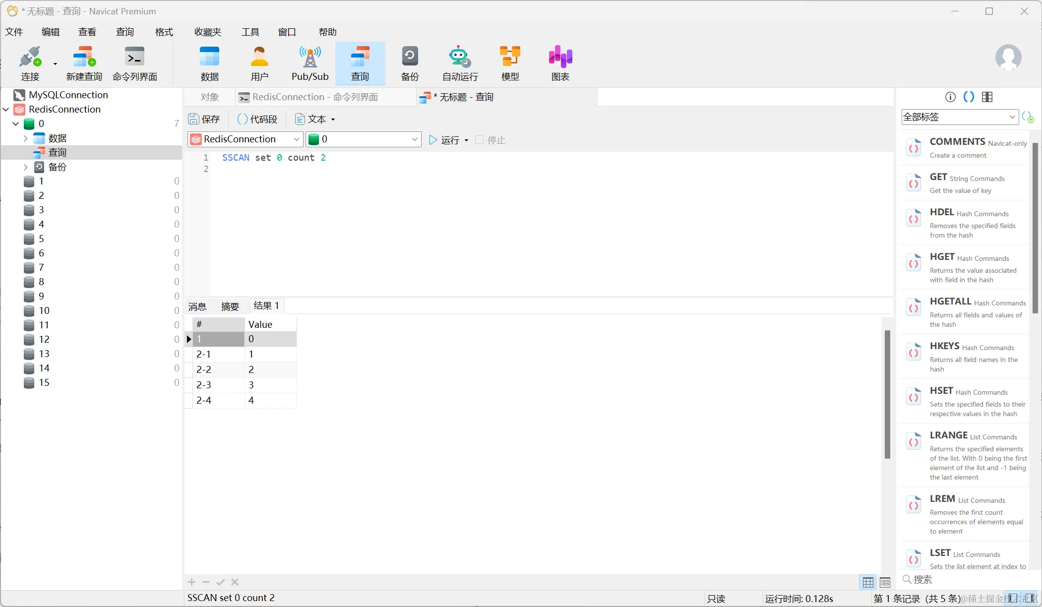The image size is (1042, 607).
Task: Expand the 数据 tree node
Action: click(26, 138)
